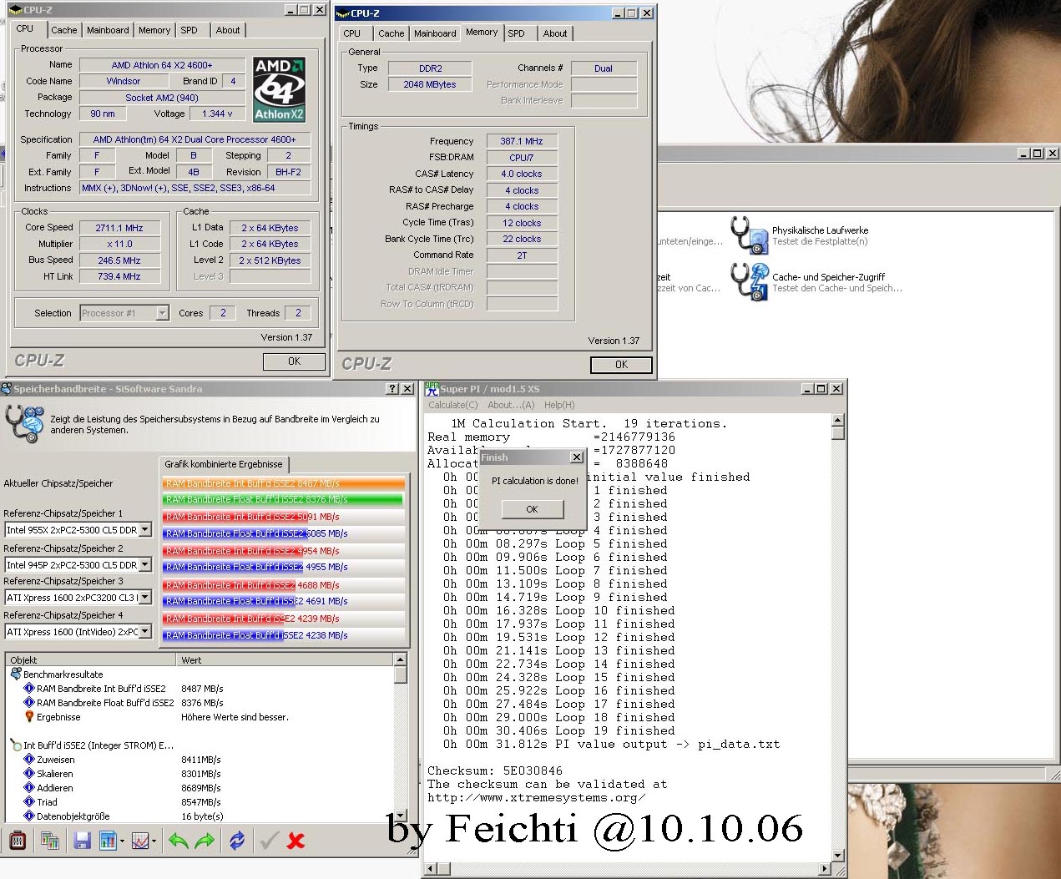Switch to Cache tab in left CPU-Z
The width and height of the screenshot is (1061, 879).
pos(63,30)
